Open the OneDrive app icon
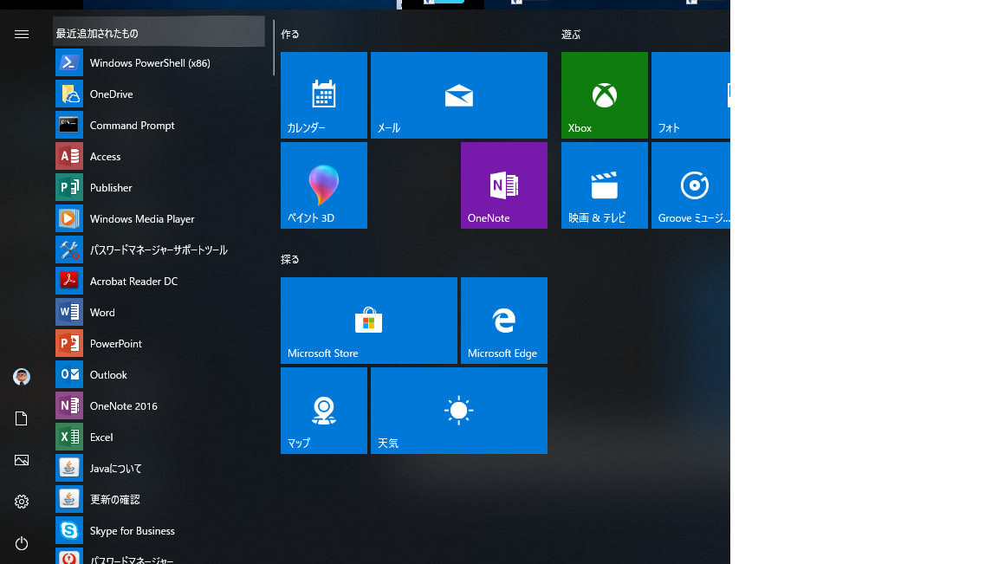Image resolution: width=998 pixels, height=564 pixels. (x=68, y=94)
